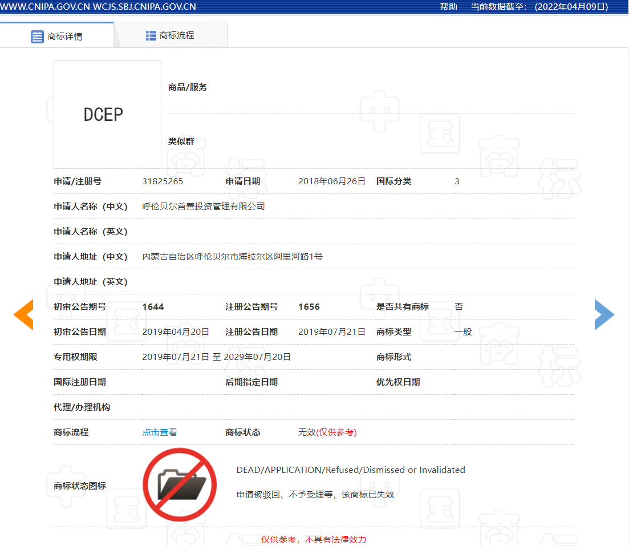Click the data cutoff date 2022年04月09日

pyautogui.click(x=571, y=7)
